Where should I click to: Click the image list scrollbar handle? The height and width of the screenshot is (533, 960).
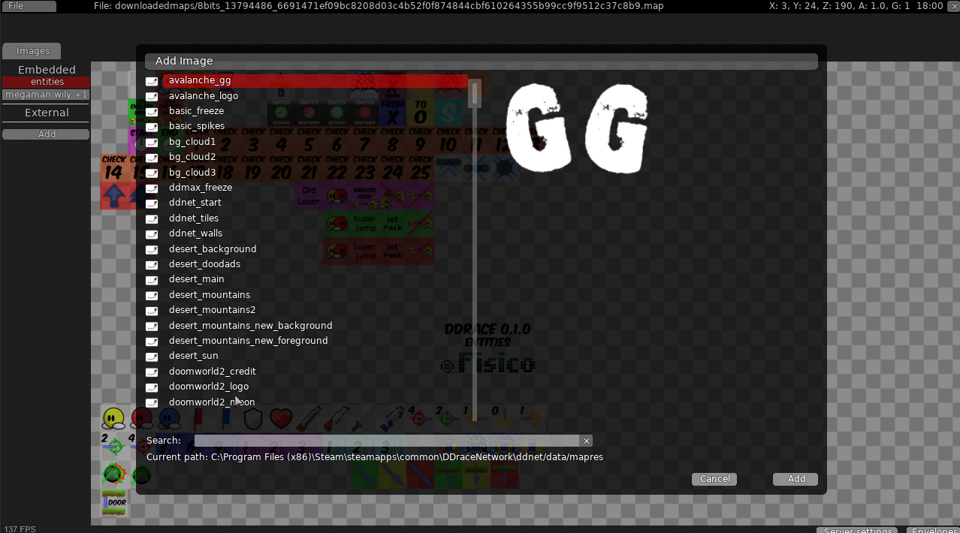[475, 94]
